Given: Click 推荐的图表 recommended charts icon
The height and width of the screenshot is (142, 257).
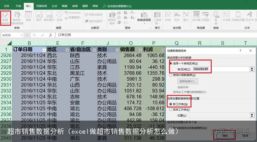Looking at the screenshot, I should (112, 18).
